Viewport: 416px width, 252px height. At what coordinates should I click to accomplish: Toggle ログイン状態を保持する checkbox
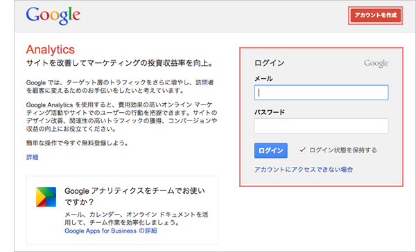click(302, 150)
